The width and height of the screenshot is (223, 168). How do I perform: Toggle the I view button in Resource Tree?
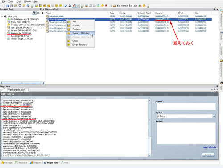(x=42, y=13)
